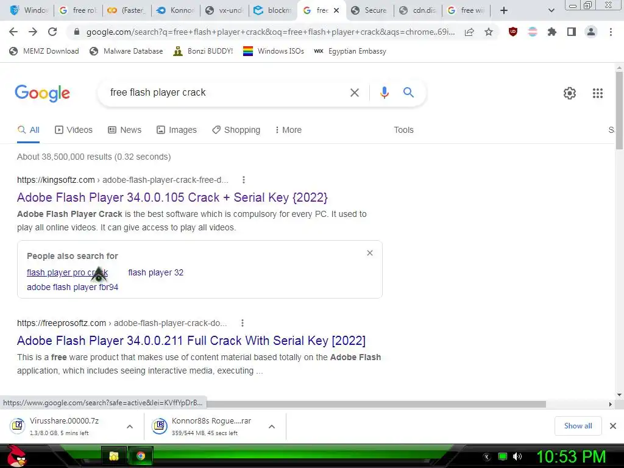Search for flash player 32

[x=155, y=272]
